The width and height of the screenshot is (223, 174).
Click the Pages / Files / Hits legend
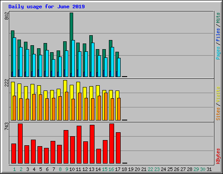[218, 36]
